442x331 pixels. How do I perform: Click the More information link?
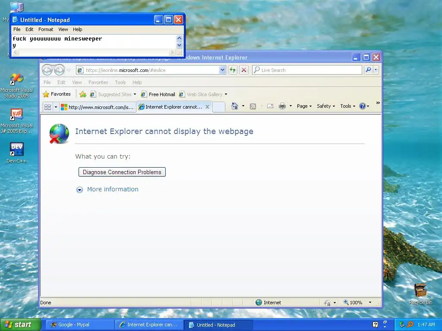tap(113, 190)
